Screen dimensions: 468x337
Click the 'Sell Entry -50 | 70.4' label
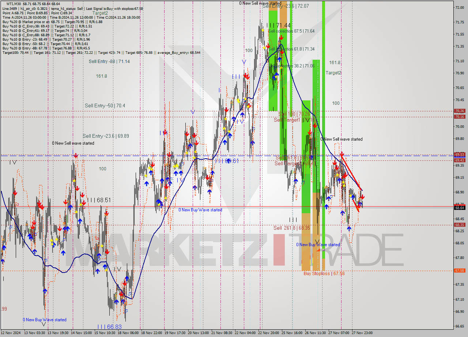[105, 105]
